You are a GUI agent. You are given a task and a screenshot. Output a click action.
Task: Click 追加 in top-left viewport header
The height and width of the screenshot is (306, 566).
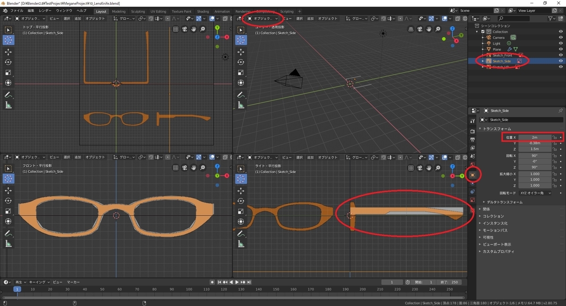[x=77, y=18]
